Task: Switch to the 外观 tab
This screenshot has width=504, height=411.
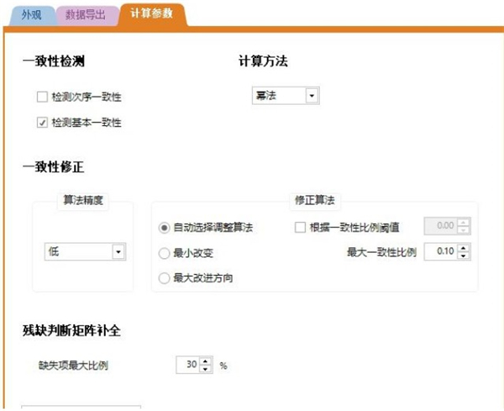Action: (x=31, y=15)
